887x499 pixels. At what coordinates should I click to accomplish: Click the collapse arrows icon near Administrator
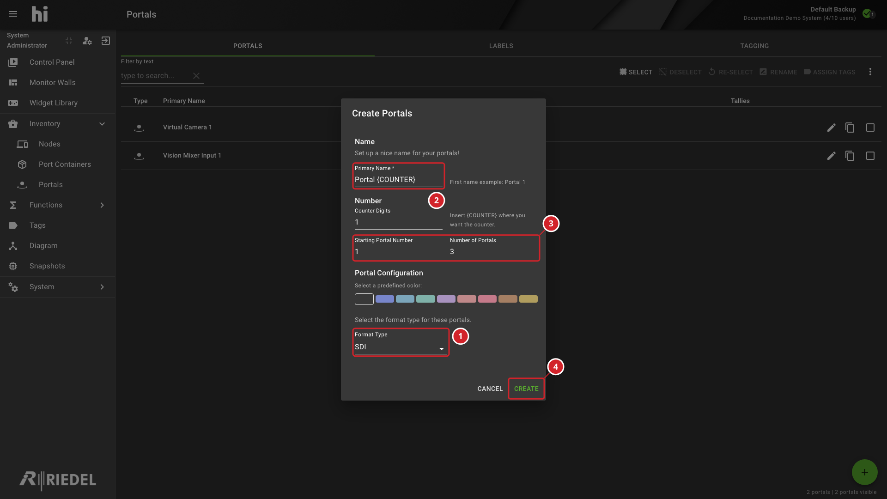click(x=69, y=41)
